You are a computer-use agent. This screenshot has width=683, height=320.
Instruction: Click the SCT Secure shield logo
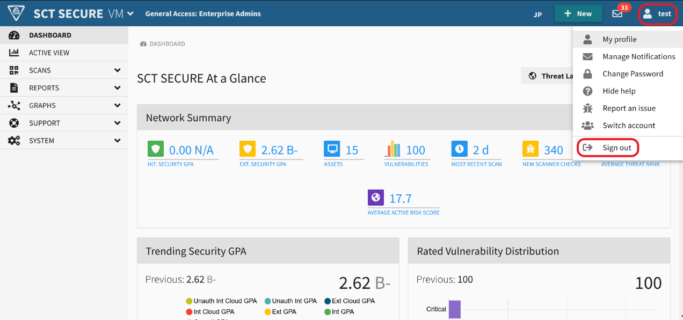[x=17, y=13]
